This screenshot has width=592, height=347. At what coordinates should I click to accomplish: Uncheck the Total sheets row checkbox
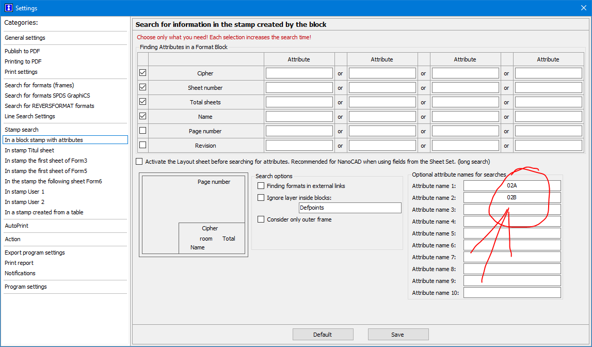[x=143, y=102]
